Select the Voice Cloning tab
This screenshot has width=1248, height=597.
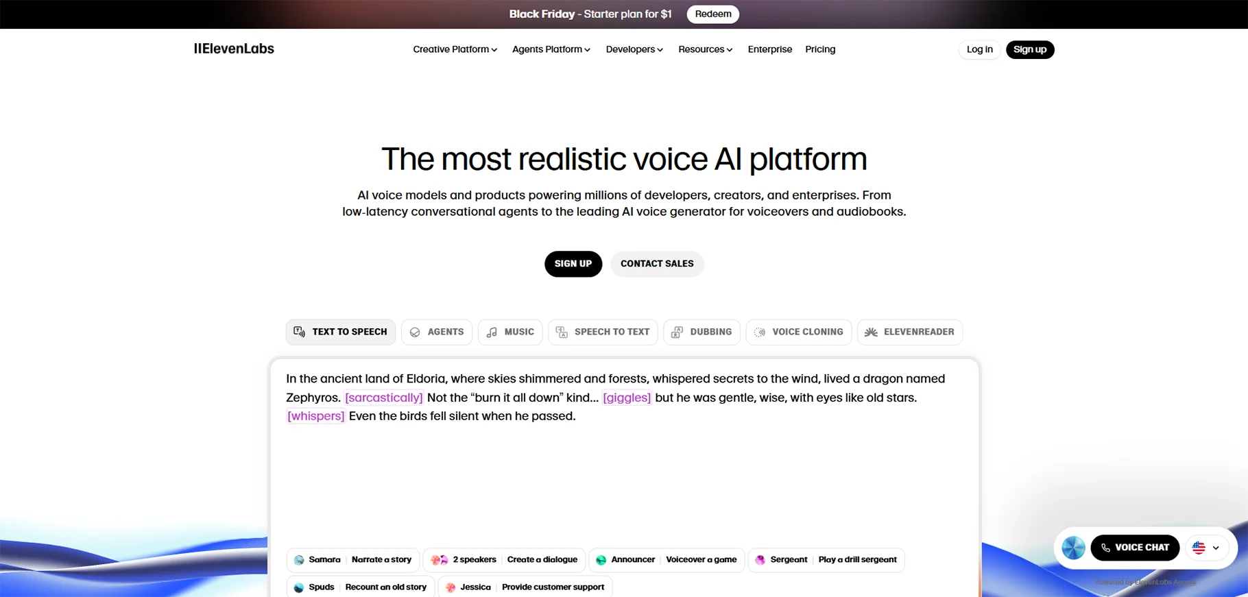(799, 332)
